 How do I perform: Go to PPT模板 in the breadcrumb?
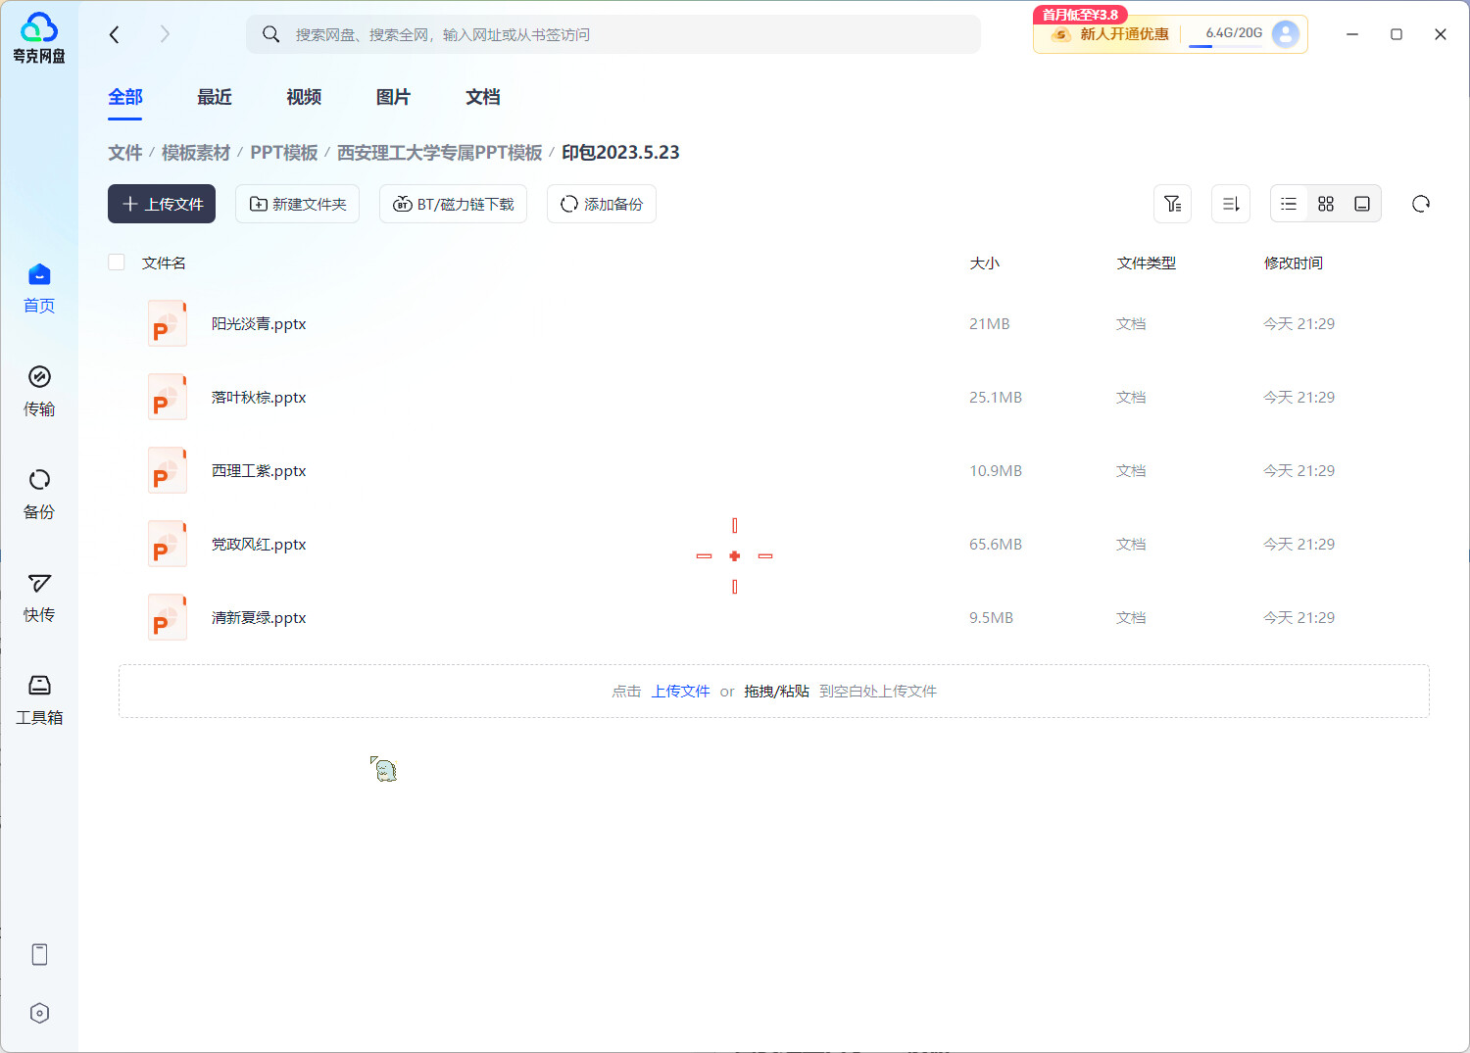(284, 153)
